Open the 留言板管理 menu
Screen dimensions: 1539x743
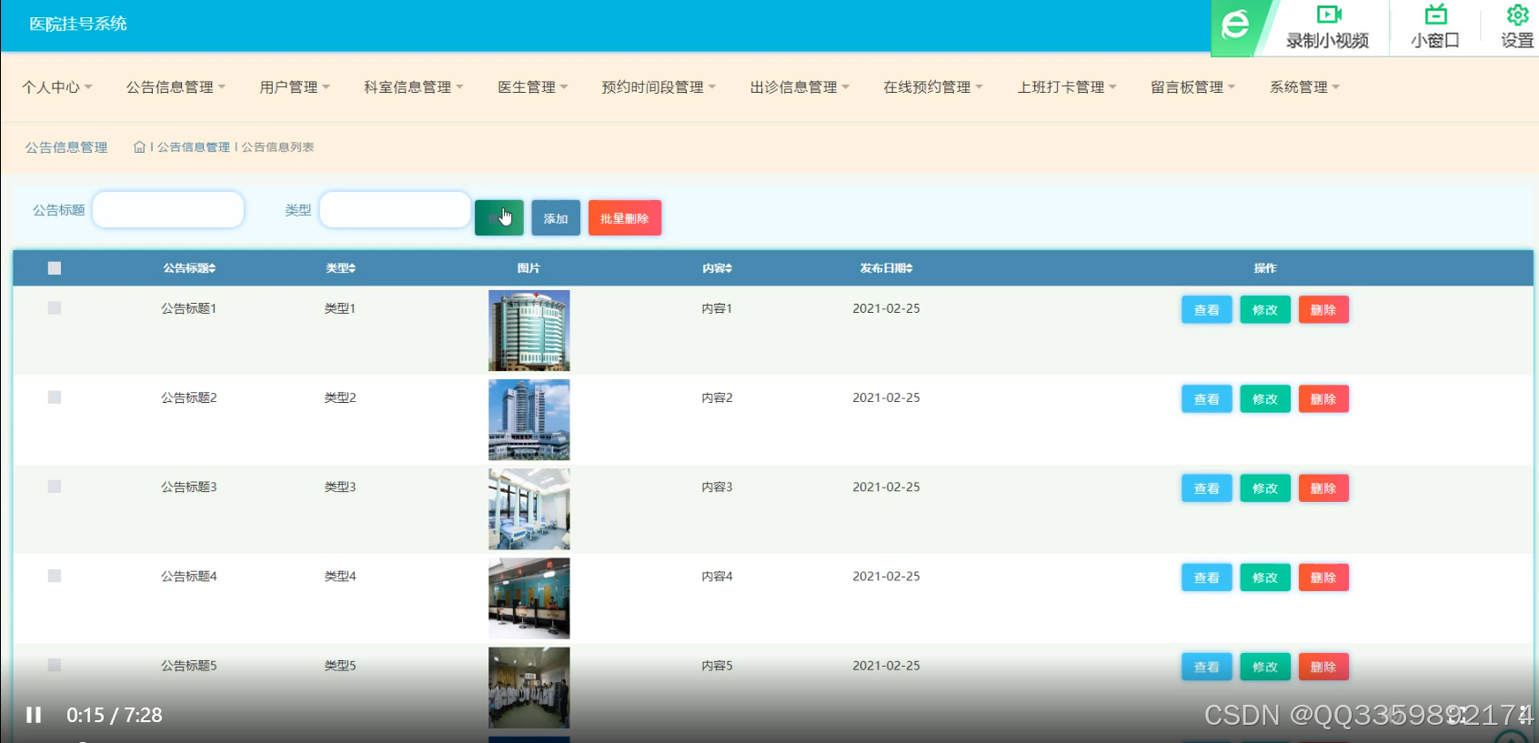(1193, 87)
